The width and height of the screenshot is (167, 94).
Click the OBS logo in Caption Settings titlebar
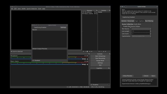tap(126, 7)
